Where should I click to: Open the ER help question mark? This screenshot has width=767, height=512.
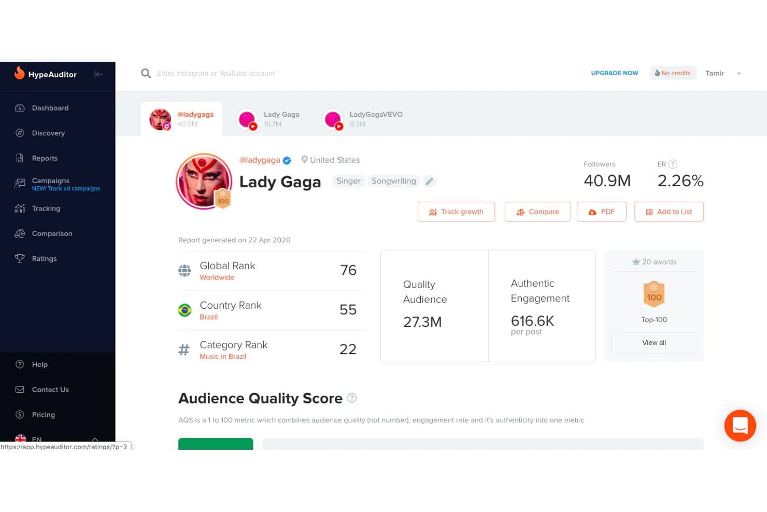673,164
